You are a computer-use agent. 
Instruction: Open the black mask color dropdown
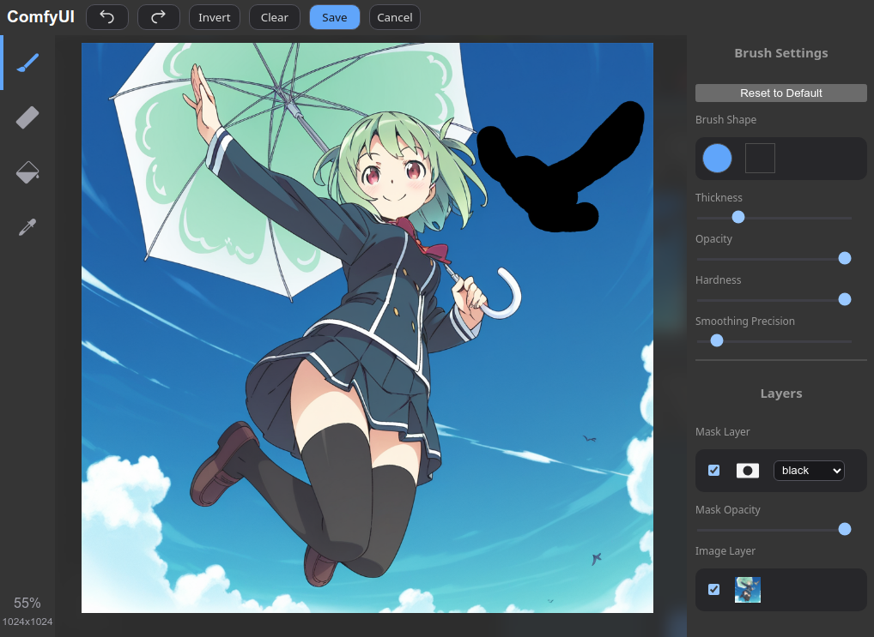(809, 471)
